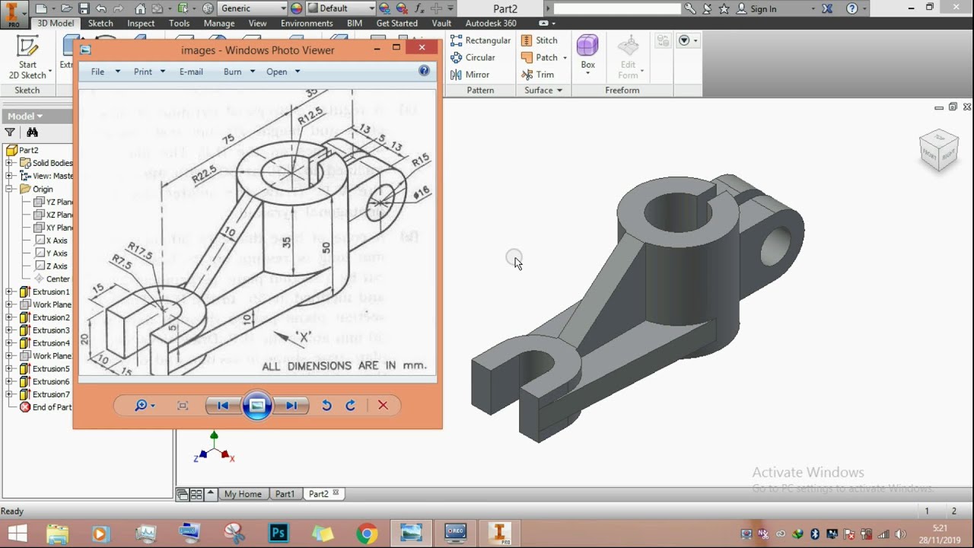
Task: Create a new file from quick access toolbar
Action: point(41,8)
